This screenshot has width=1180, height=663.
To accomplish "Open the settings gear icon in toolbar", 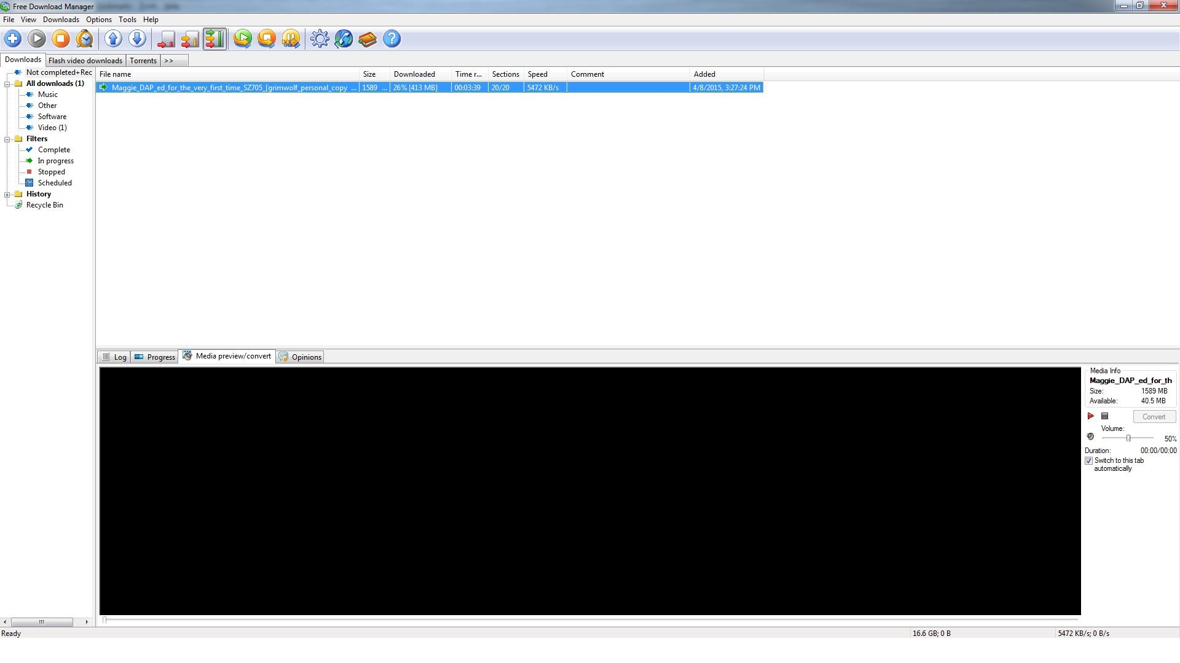I will (x=320, y=39).
